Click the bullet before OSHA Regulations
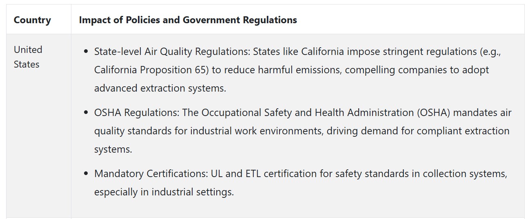Image resolution: width=530 pixels, height=219 pixels. coord(86,113)
